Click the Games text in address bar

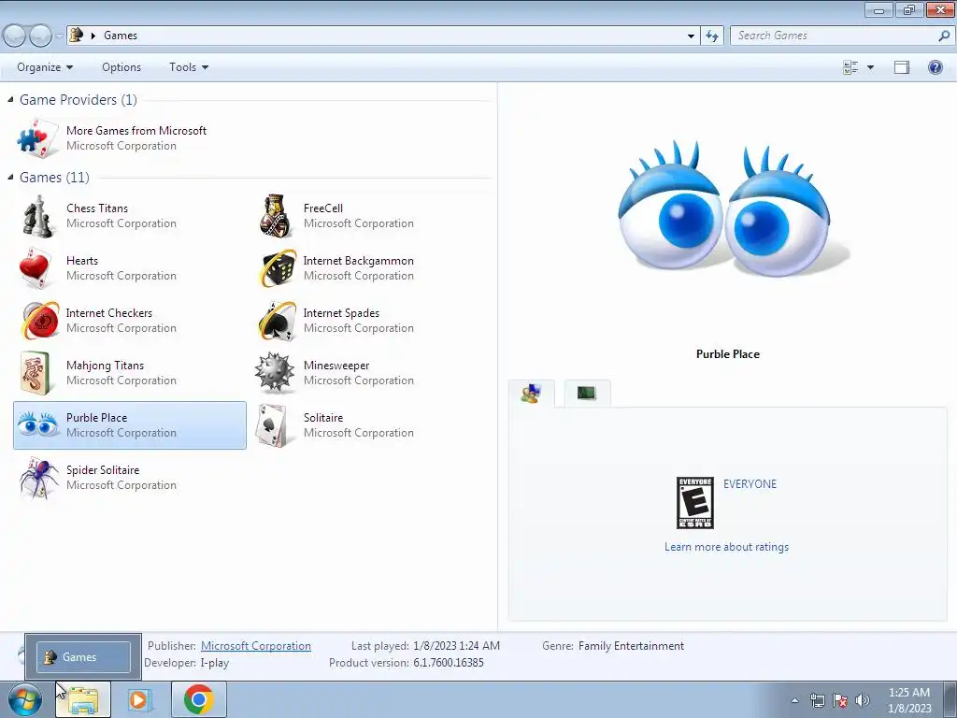121,36
